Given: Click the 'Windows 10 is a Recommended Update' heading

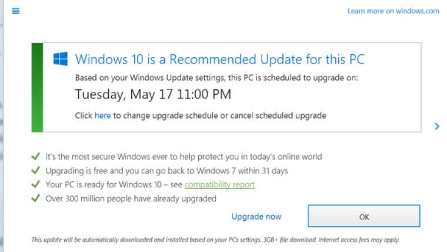Looking at the screenshot, I should point(219,59).
